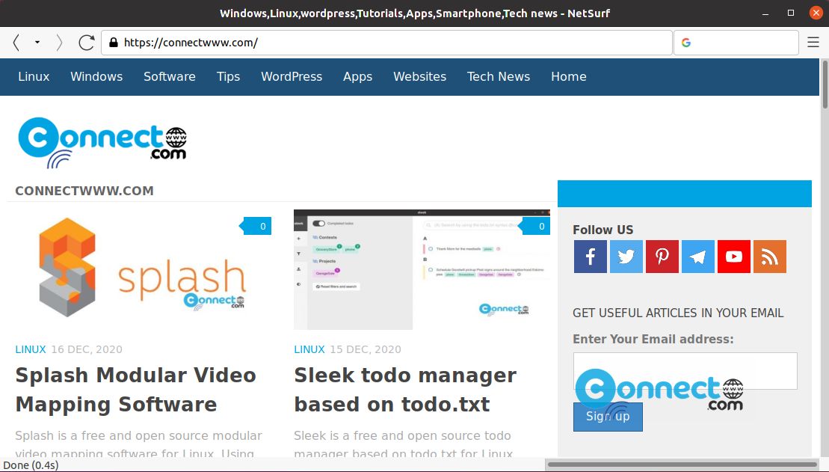Screen dimensions: 829x472
Task: Go forward with the browser forward arrow
Action: 59,43
